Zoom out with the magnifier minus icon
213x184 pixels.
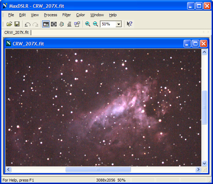(96, 24)
